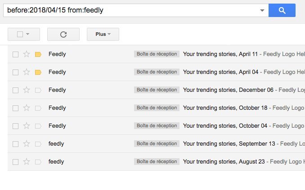
Task: Open the Plus actions dropdown
Action: click(103, 34)
